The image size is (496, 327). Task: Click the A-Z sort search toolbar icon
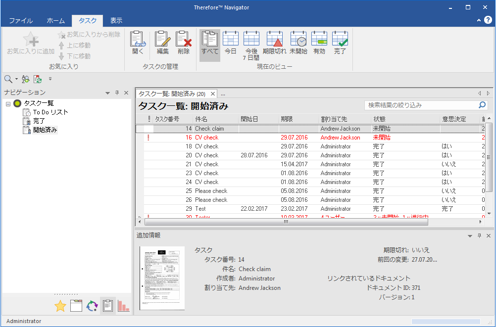26,79
